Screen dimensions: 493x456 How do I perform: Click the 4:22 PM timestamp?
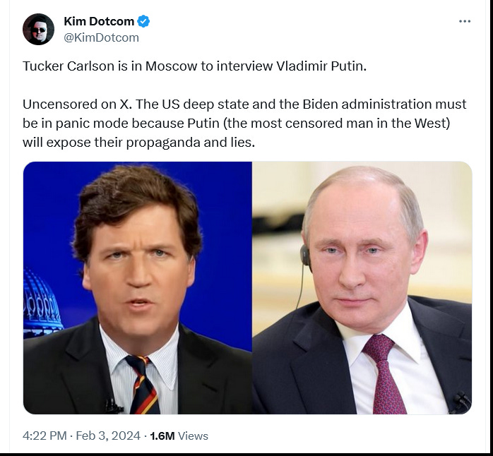click(44, 436)
